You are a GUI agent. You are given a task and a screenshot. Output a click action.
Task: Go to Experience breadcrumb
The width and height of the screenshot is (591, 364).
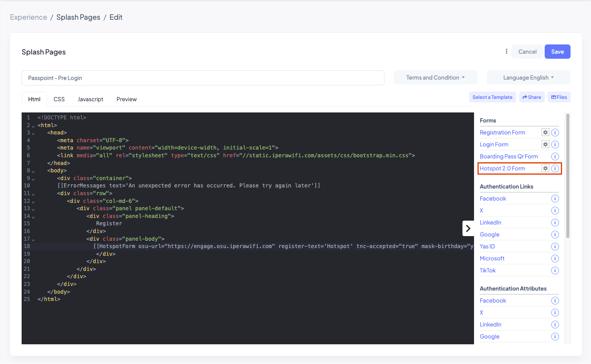pos(29,17)
